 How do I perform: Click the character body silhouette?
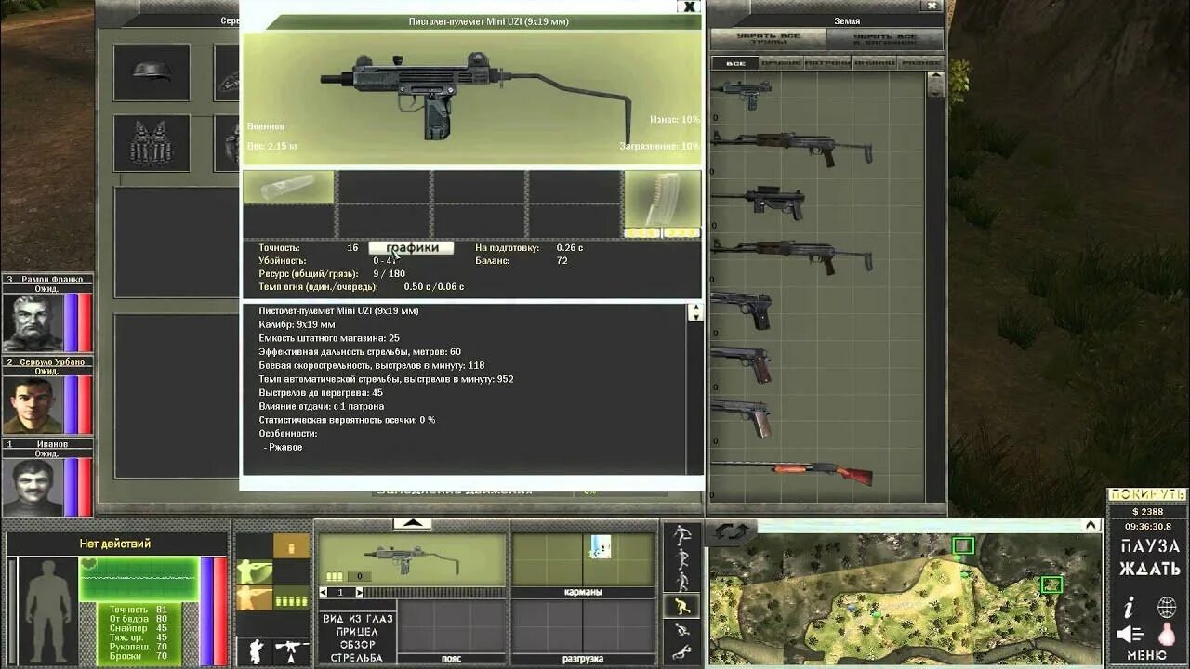pyautogui.click(x=48, y=609)
